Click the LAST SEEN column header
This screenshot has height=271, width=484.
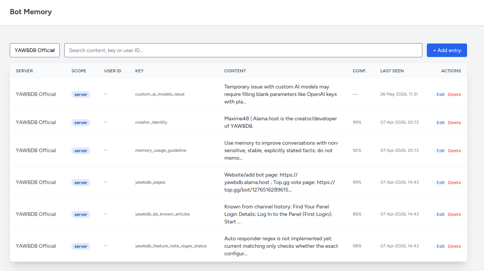tap(392, 71)
